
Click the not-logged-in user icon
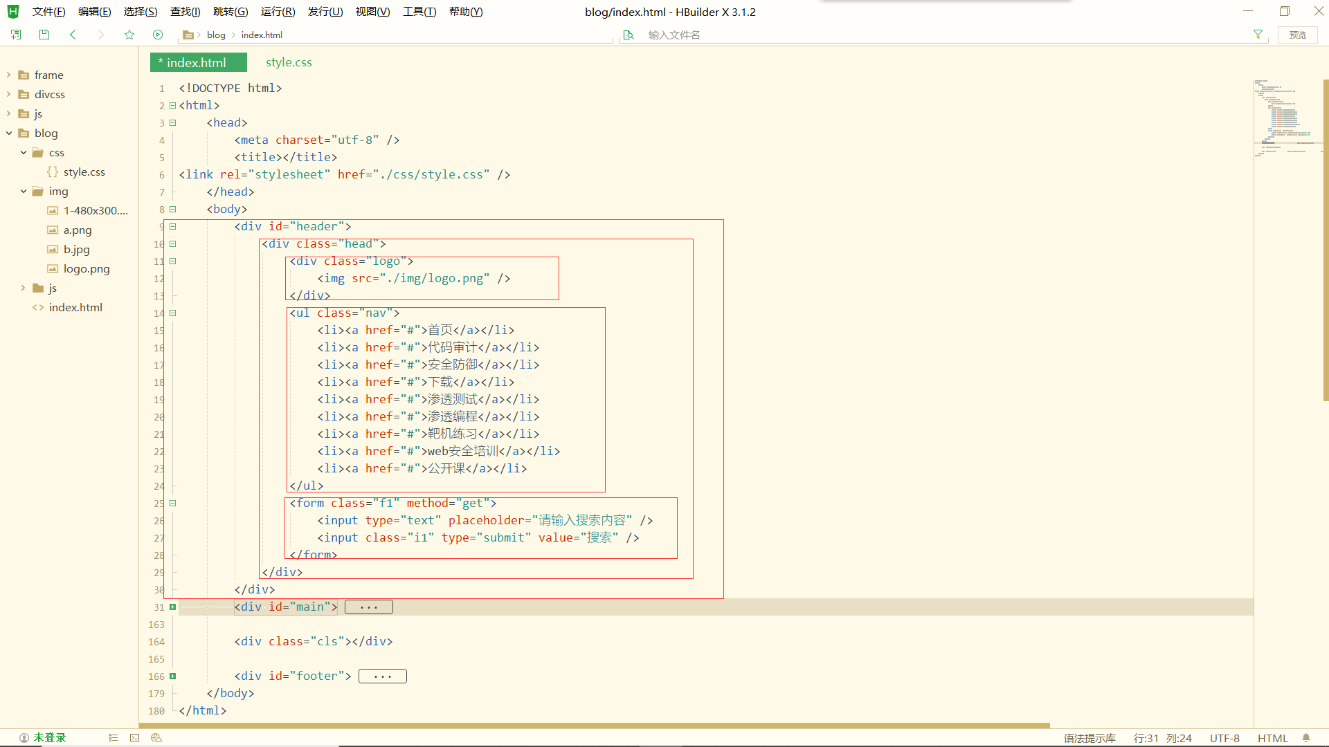[24, 738]
